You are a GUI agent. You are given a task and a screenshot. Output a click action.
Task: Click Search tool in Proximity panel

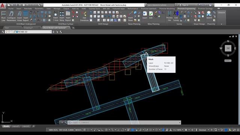point(209,15)
